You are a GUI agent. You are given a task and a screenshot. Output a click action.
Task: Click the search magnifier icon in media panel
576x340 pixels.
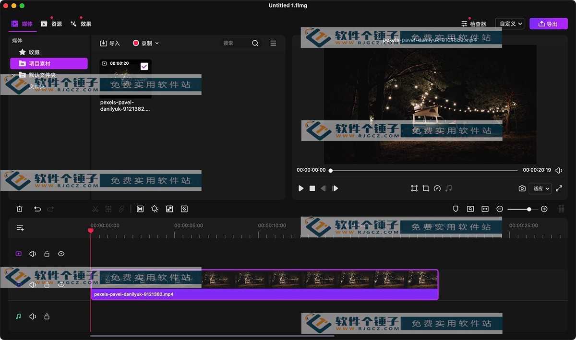click(255, 43)
